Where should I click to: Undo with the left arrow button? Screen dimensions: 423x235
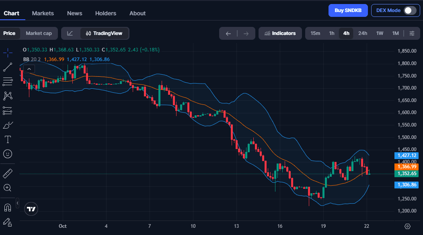228,33
